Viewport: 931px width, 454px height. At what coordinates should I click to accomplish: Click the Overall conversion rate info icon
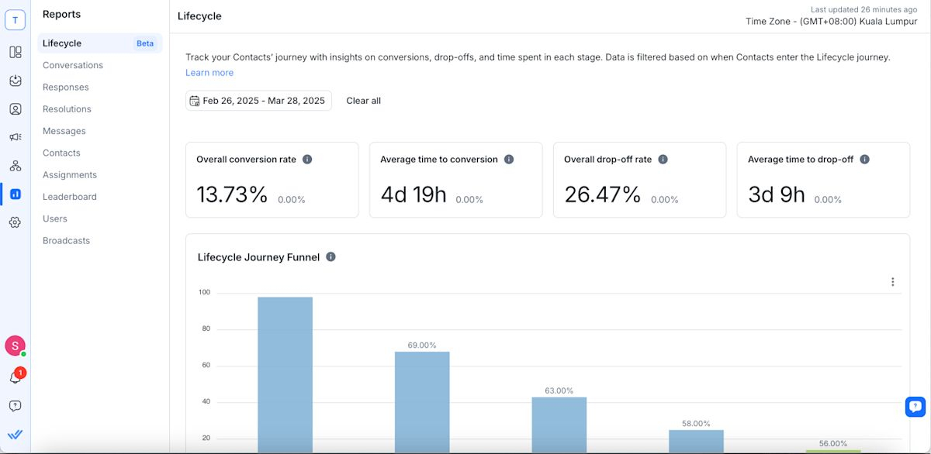pyautogui.click(x=306, y=159)
